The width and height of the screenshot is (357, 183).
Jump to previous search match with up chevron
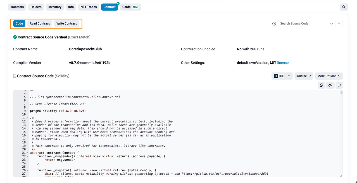tap(339, 23)
